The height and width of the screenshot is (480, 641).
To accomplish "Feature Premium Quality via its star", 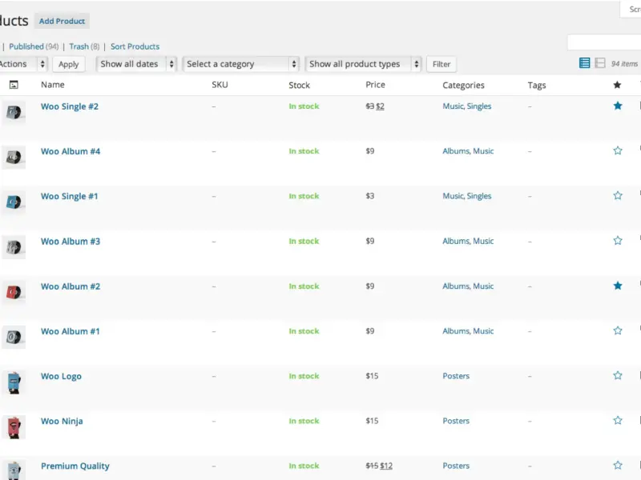I will (618, 466).
